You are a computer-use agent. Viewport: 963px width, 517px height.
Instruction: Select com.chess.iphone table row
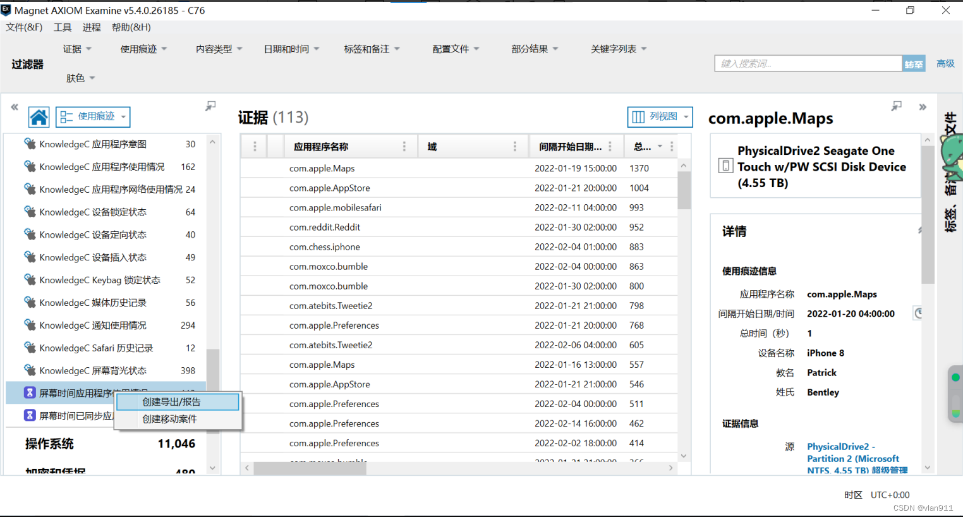coord(459,247)
